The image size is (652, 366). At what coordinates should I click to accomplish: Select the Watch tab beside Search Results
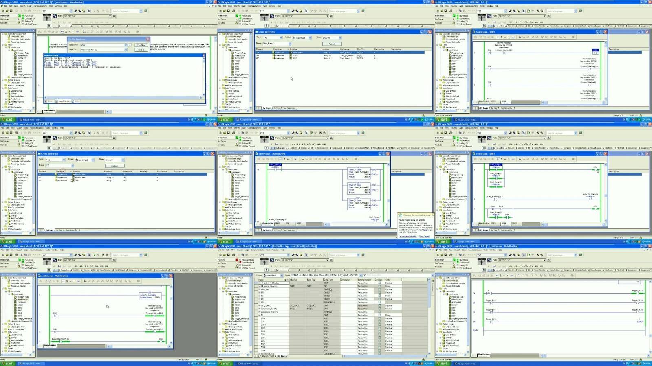[x=77, y=101]
